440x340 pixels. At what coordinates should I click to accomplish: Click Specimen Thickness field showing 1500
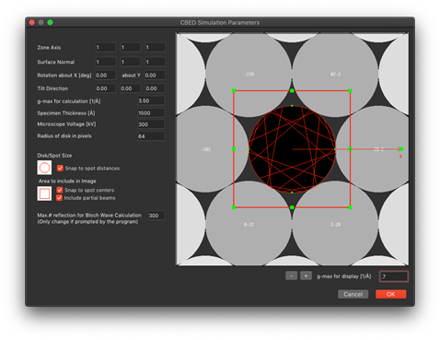151,113
